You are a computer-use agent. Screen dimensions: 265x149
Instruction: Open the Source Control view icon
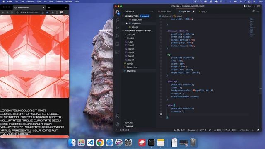tap(117, 28)
